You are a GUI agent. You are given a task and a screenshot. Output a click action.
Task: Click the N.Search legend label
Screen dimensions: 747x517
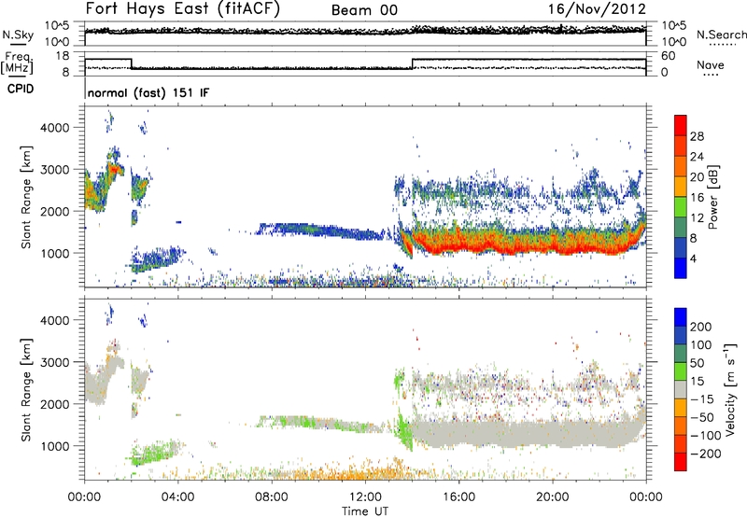(x=721, y=35)
